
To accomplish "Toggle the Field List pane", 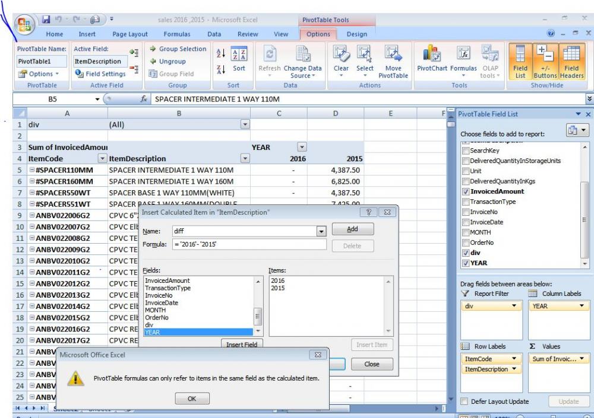I will coord(520,62).
